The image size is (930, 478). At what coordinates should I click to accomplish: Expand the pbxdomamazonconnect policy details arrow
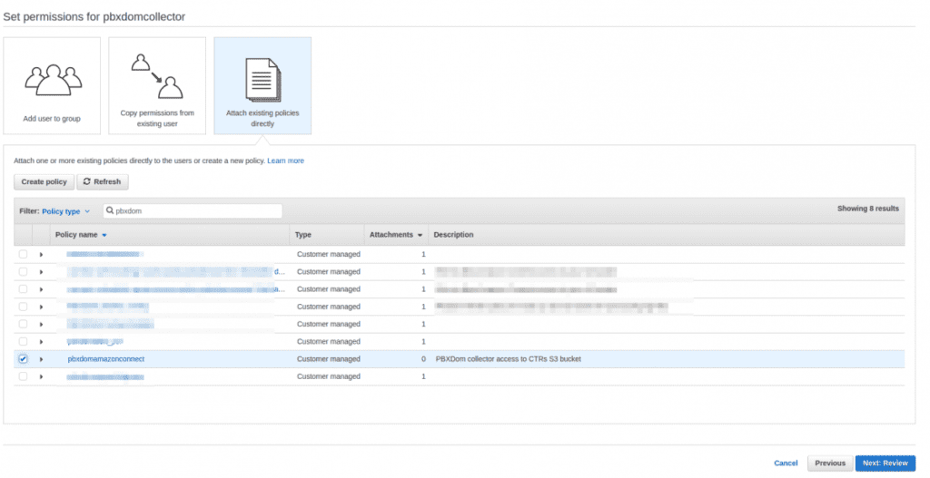point(41,359)
